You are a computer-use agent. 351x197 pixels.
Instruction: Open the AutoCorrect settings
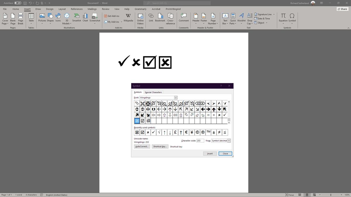point(142,146)
